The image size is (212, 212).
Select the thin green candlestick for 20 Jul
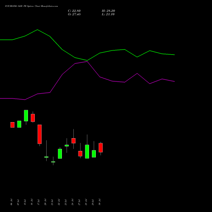click(x=46, y=157)
